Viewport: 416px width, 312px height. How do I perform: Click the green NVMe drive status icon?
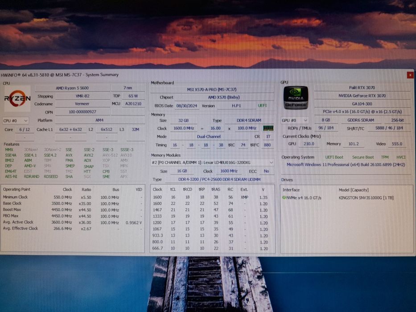284,197
